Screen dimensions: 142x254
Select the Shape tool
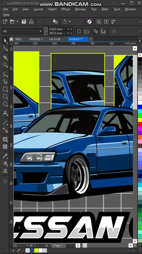click(x=5, y=48)
